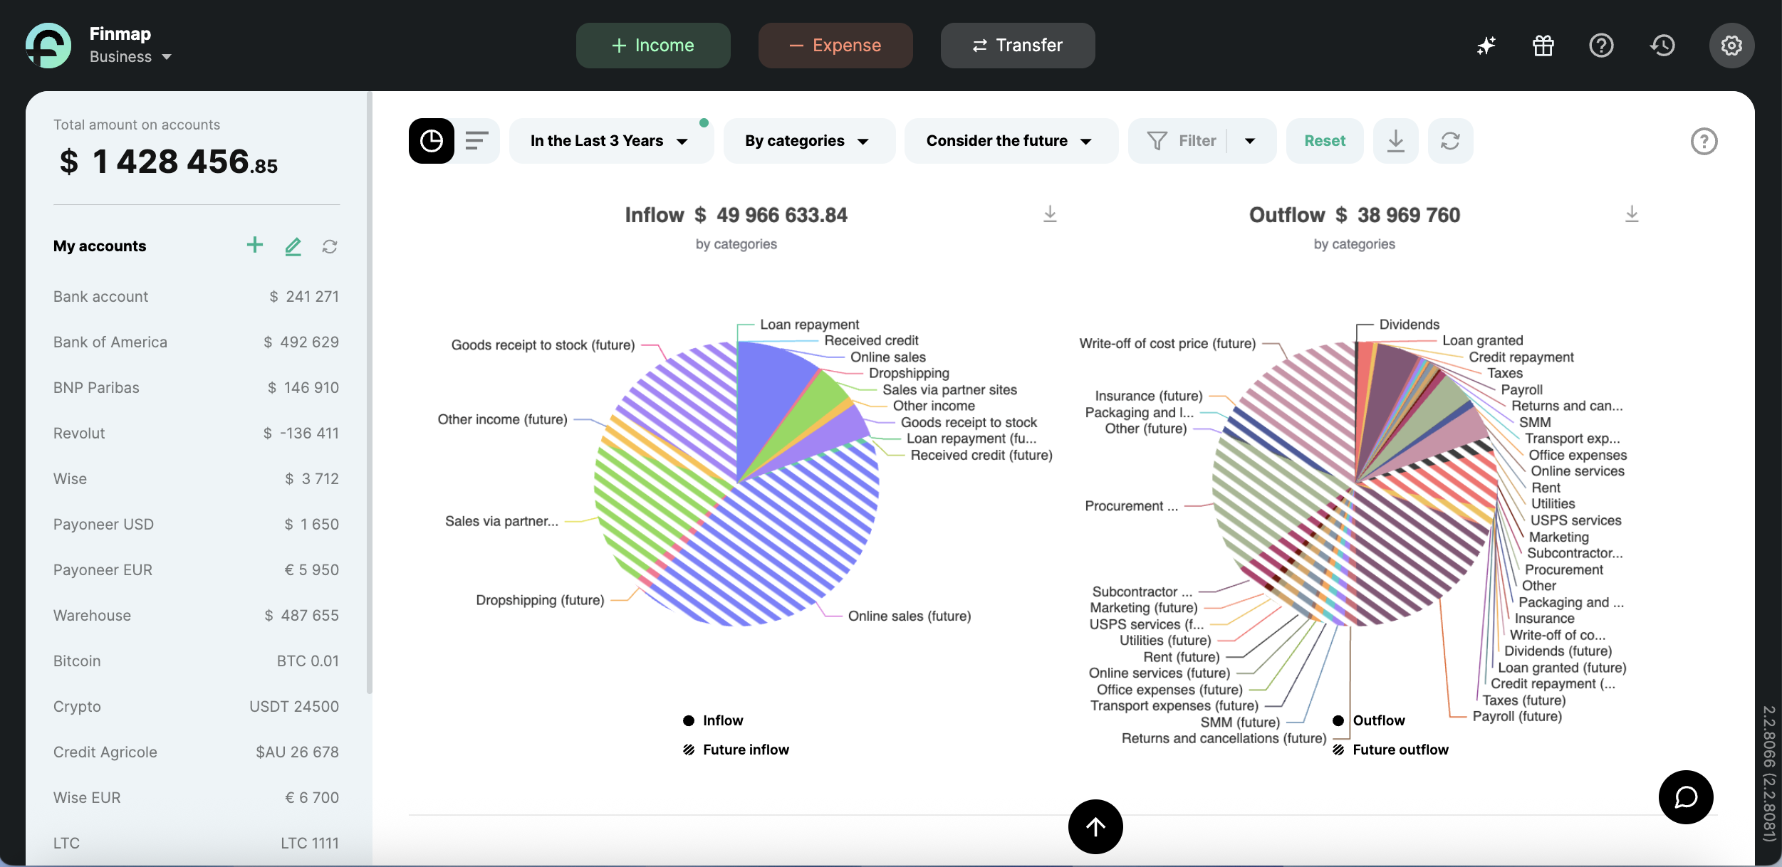1782x867 pixels.
Task: Open the gift rewards icon
Action: point(1543,46)
